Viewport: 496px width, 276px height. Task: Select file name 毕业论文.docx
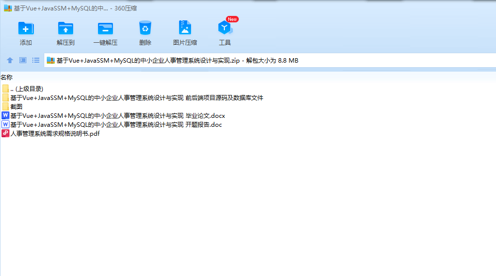118,115
